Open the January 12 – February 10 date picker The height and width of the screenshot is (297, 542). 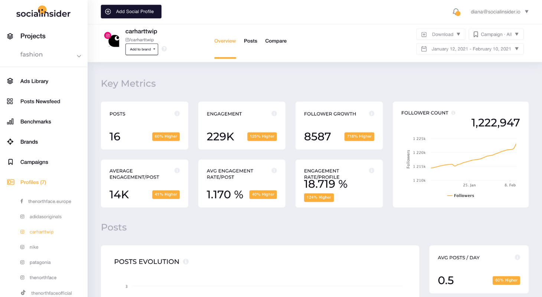pos(470,49)
